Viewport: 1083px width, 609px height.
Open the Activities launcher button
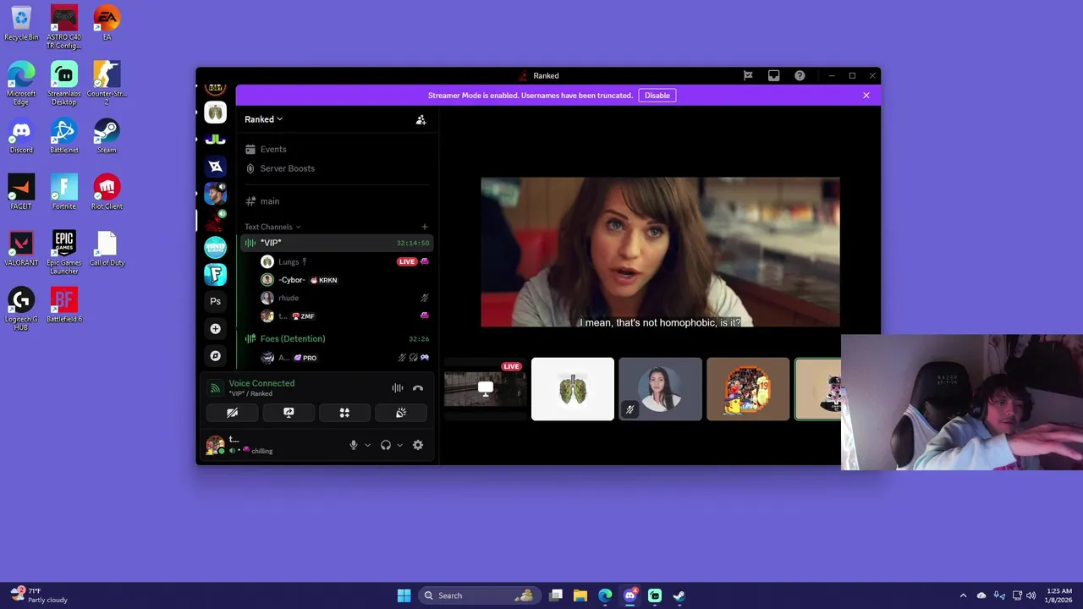pyautogui.click(x=344, y=413)
